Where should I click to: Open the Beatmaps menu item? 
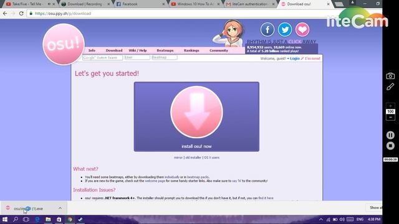tap(165, 50)
